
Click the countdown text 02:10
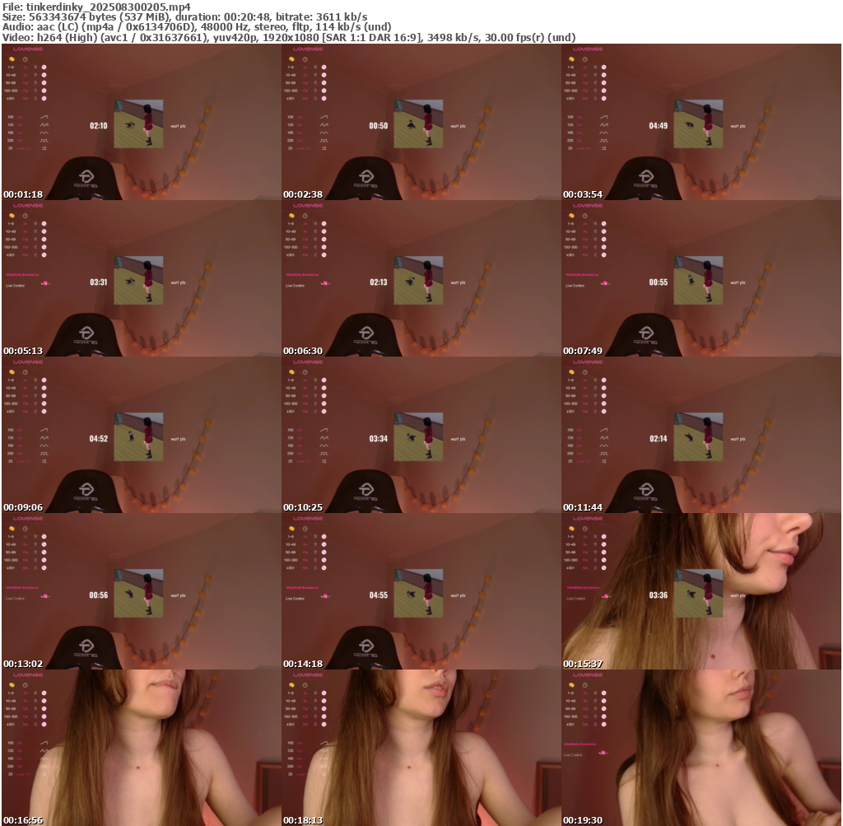(99, 126)
